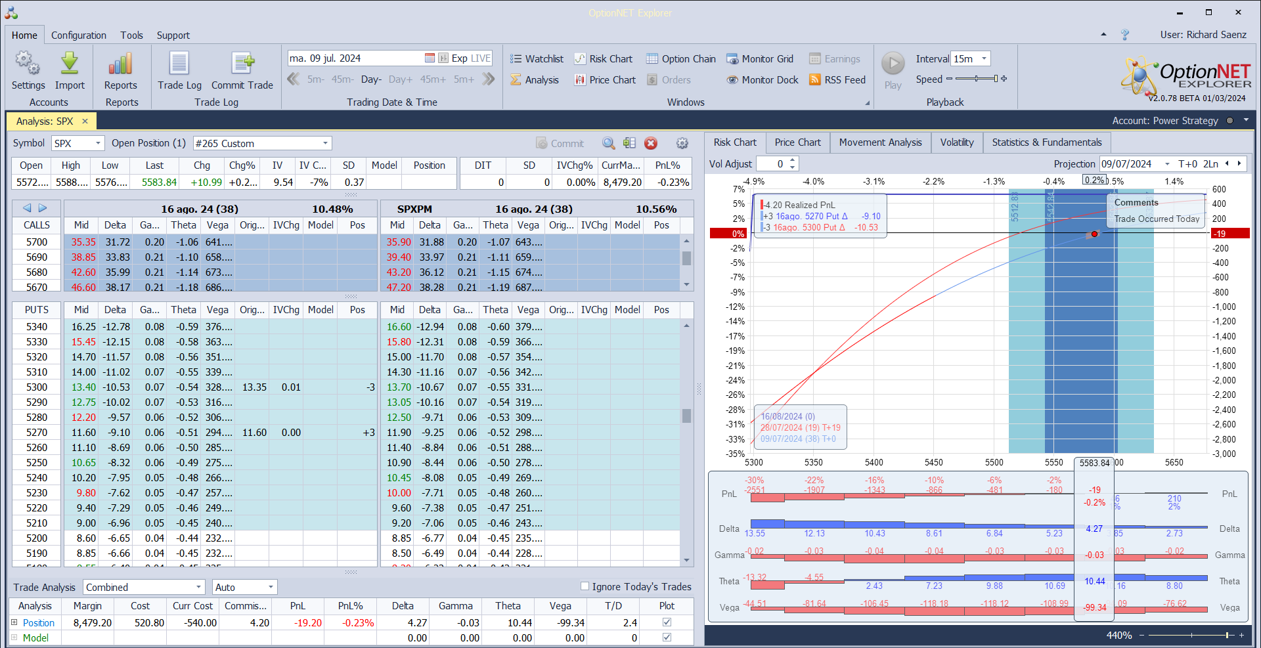Click the red delete position icon

[651, 143]
